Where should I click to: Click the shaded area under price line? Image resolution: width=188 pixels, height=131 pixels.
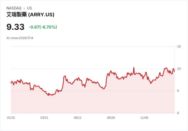click(92, 102)
